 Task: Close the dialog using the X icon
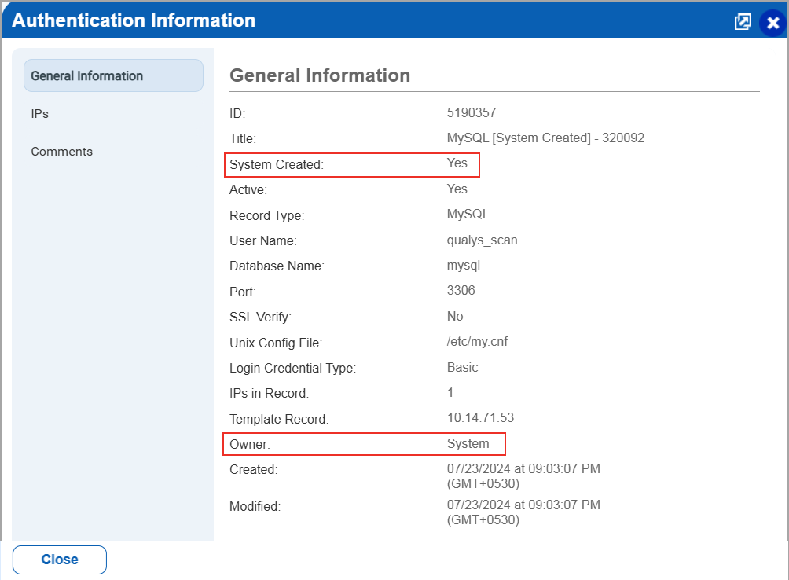coord(772,23)
